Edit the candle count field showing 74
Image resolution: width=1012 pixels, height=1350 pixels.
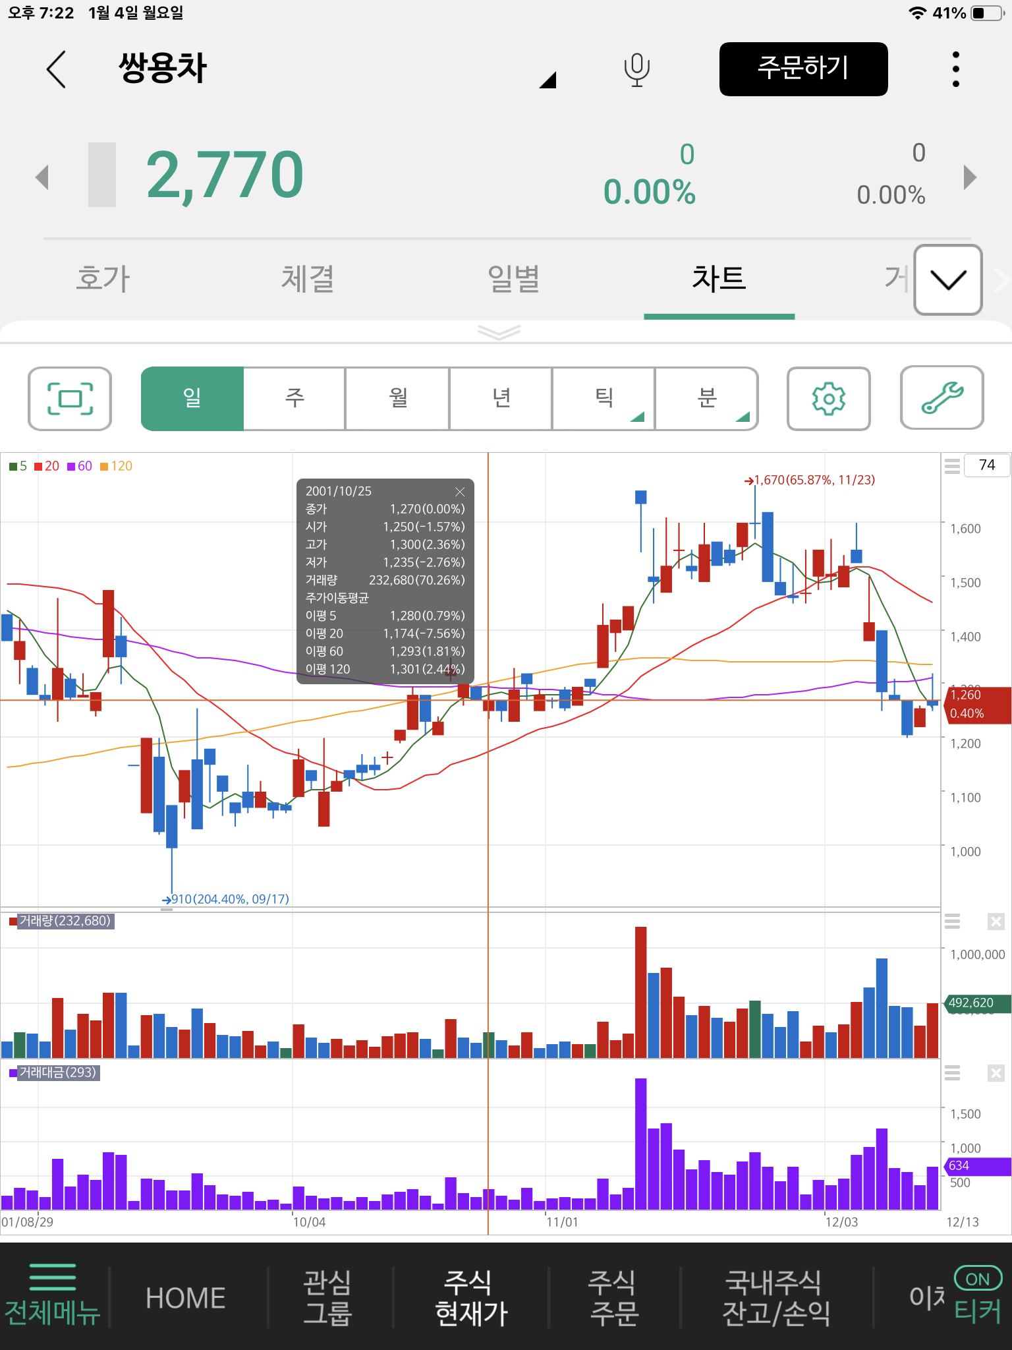pos(986,465)
